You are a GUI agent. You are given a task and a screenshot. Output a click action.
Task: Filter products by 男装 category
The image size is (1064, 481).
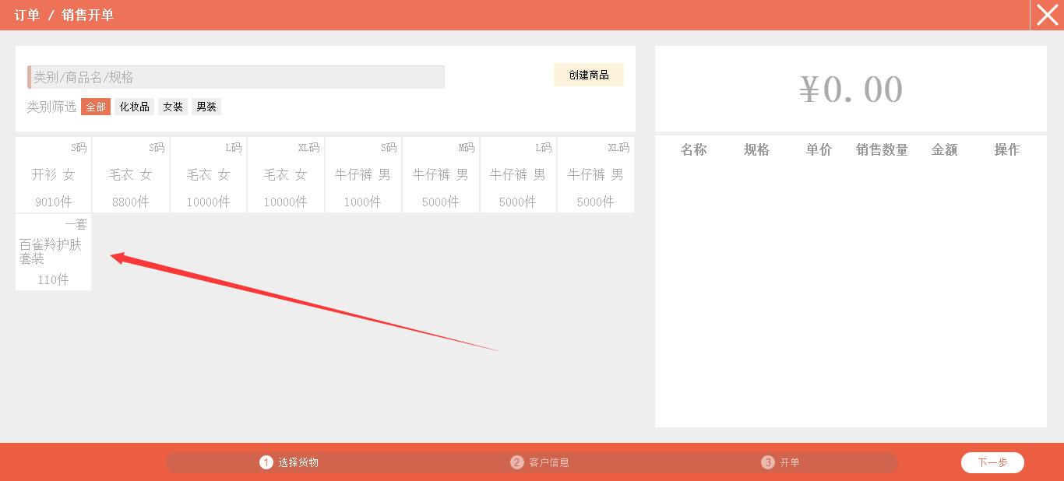tap(206, 107)
